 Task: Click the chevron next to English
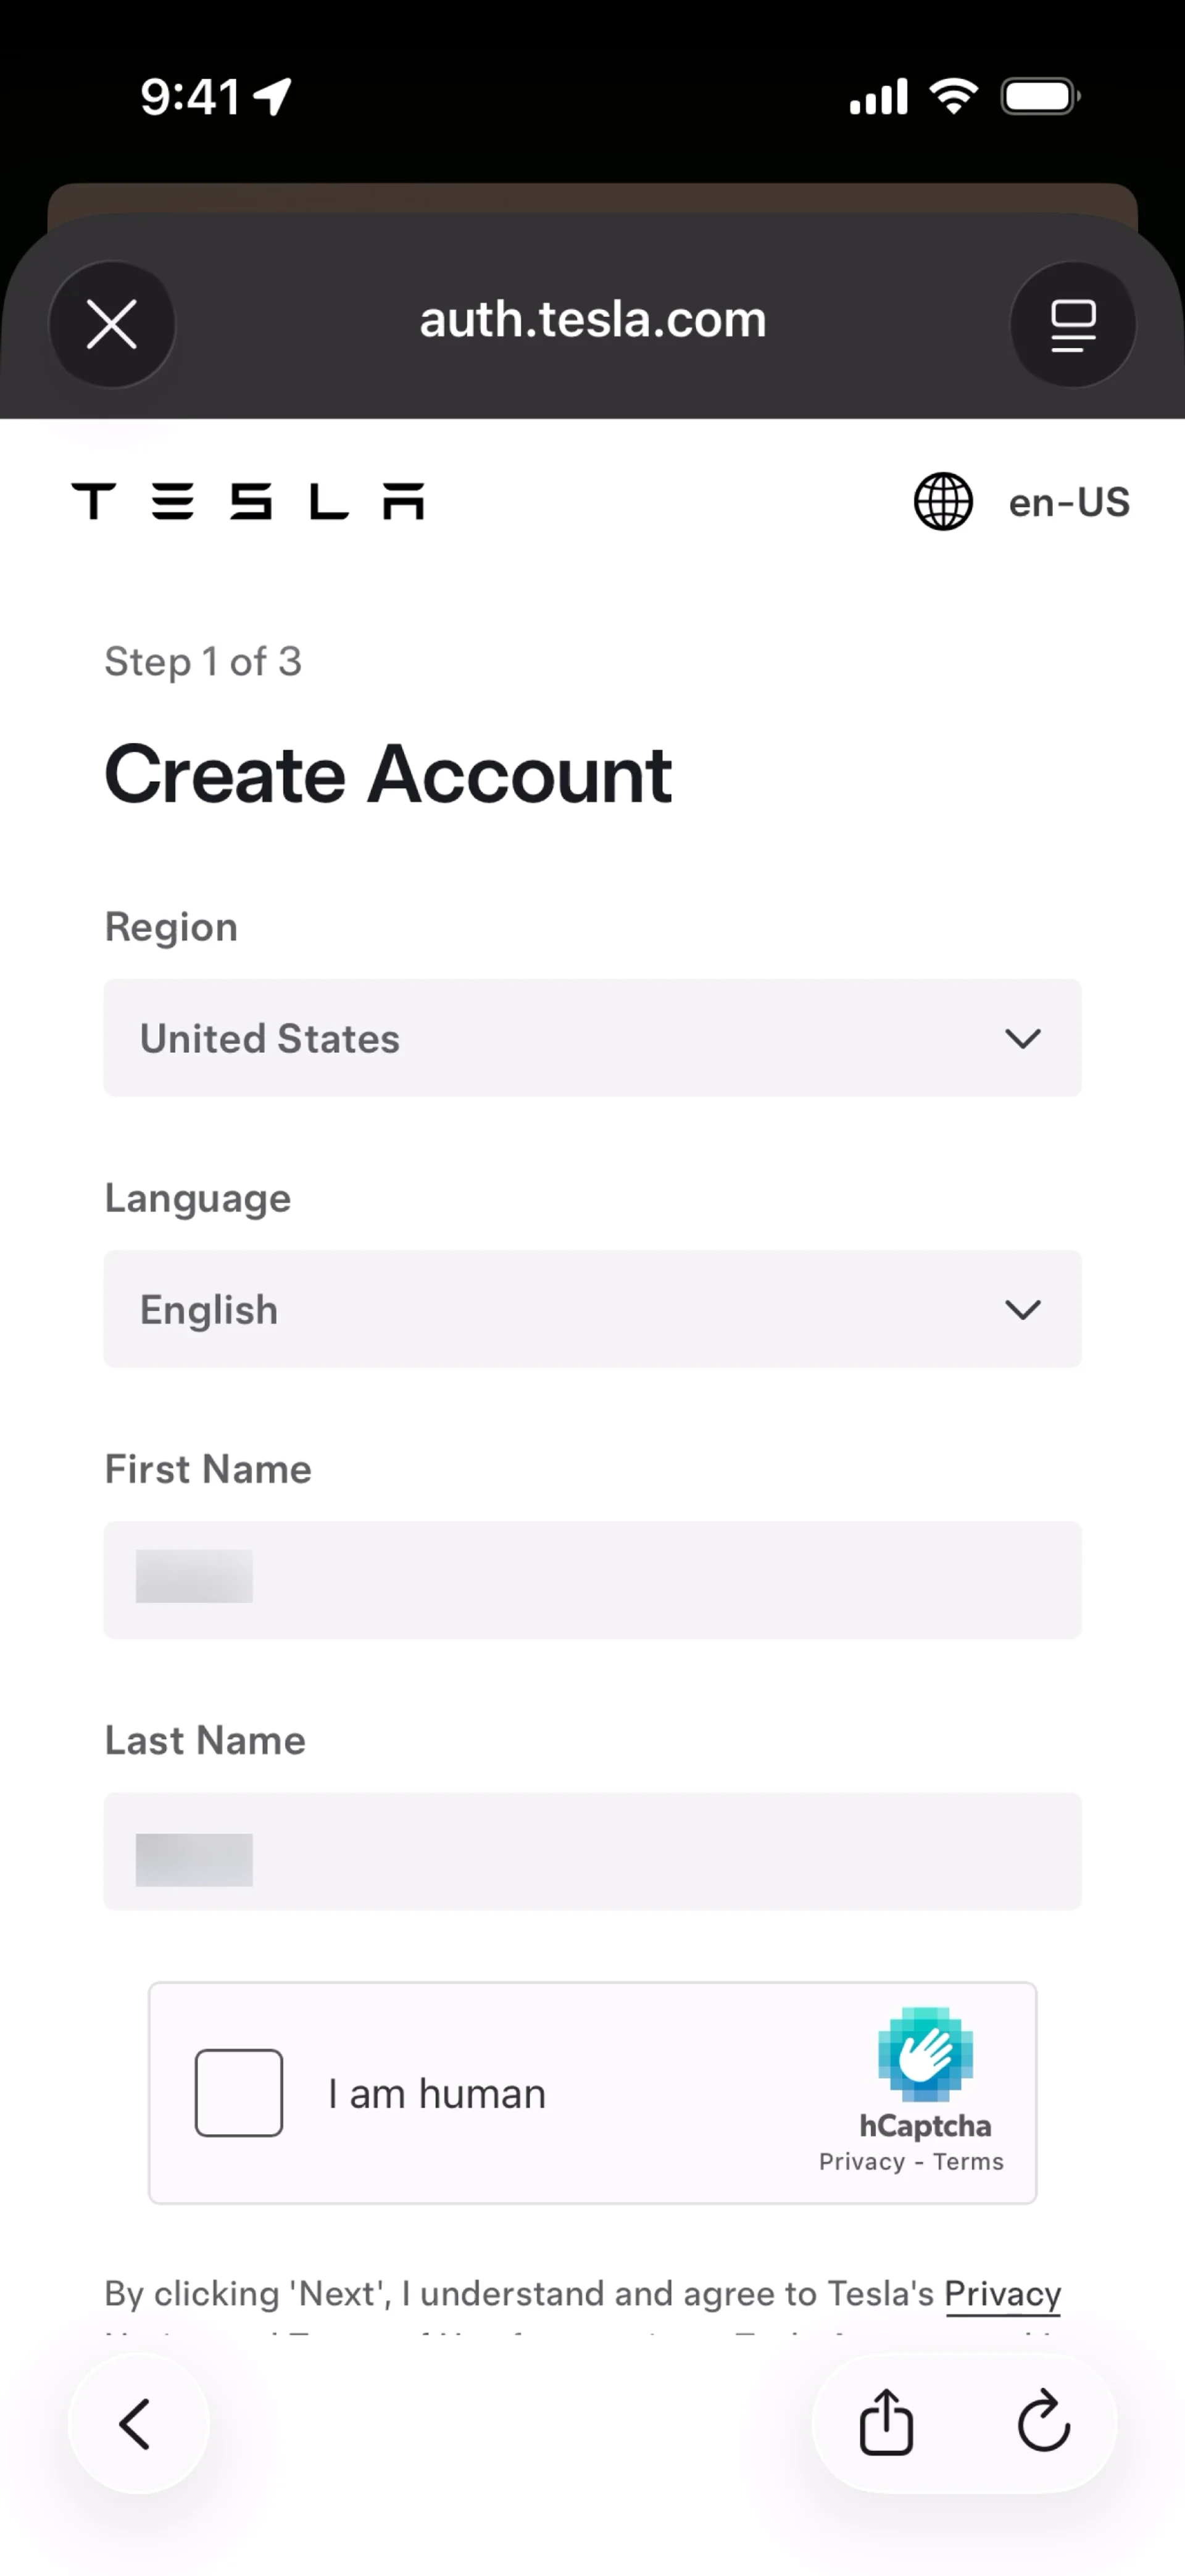[x=1022, y=1309]
